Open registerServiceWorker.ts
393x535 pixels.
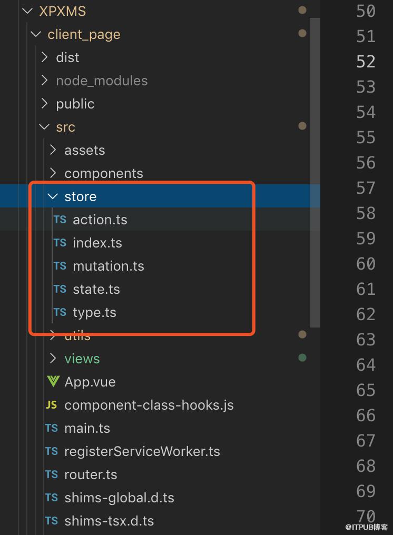tap(142, 451)
